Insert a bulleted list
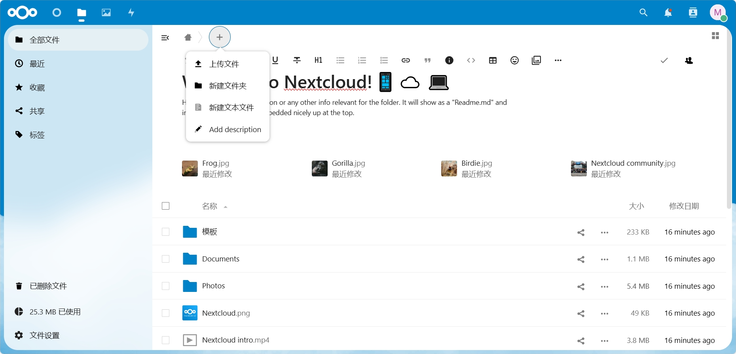The width and height of the screenshot is (736, 354). click(x=340, y=60)
